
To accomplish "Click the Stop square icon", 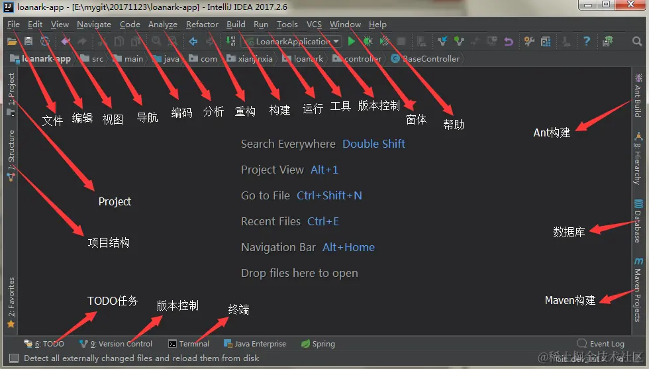I will coord(401,41).
